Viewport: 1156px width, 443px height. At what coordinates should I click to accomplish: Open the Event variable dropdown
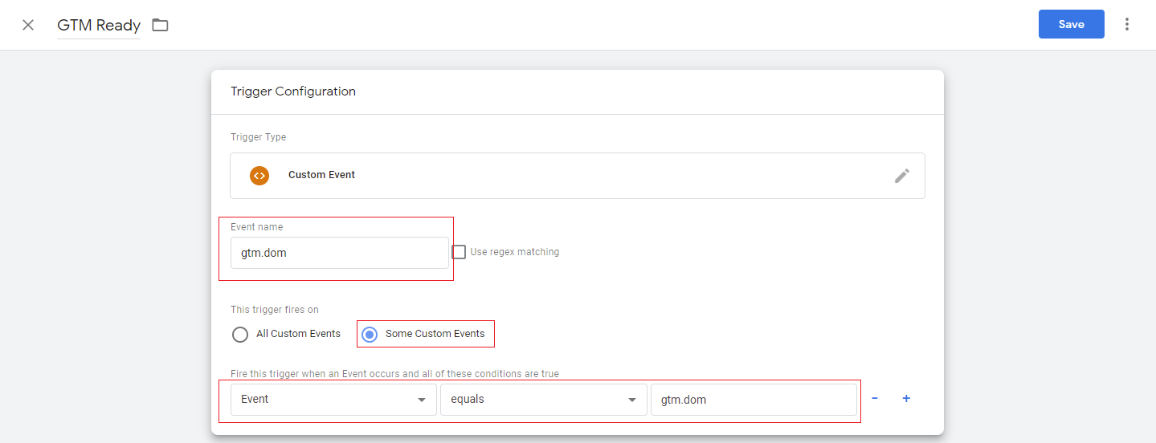pos(333,399)
